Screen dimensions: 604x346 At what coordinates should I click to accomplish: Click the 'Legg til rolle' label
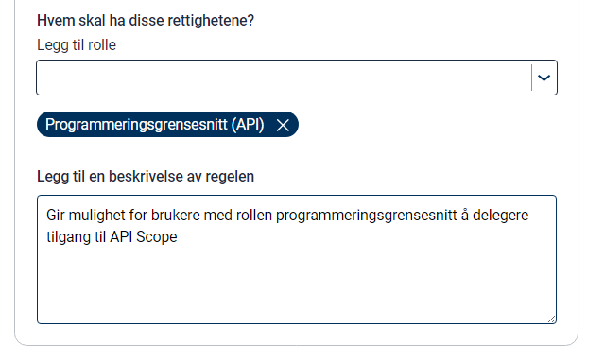pos(77,45)
